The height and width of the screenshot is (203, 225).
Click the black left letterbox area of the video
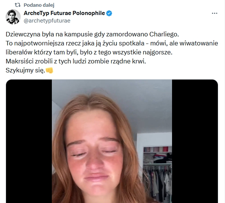(29, 141)
